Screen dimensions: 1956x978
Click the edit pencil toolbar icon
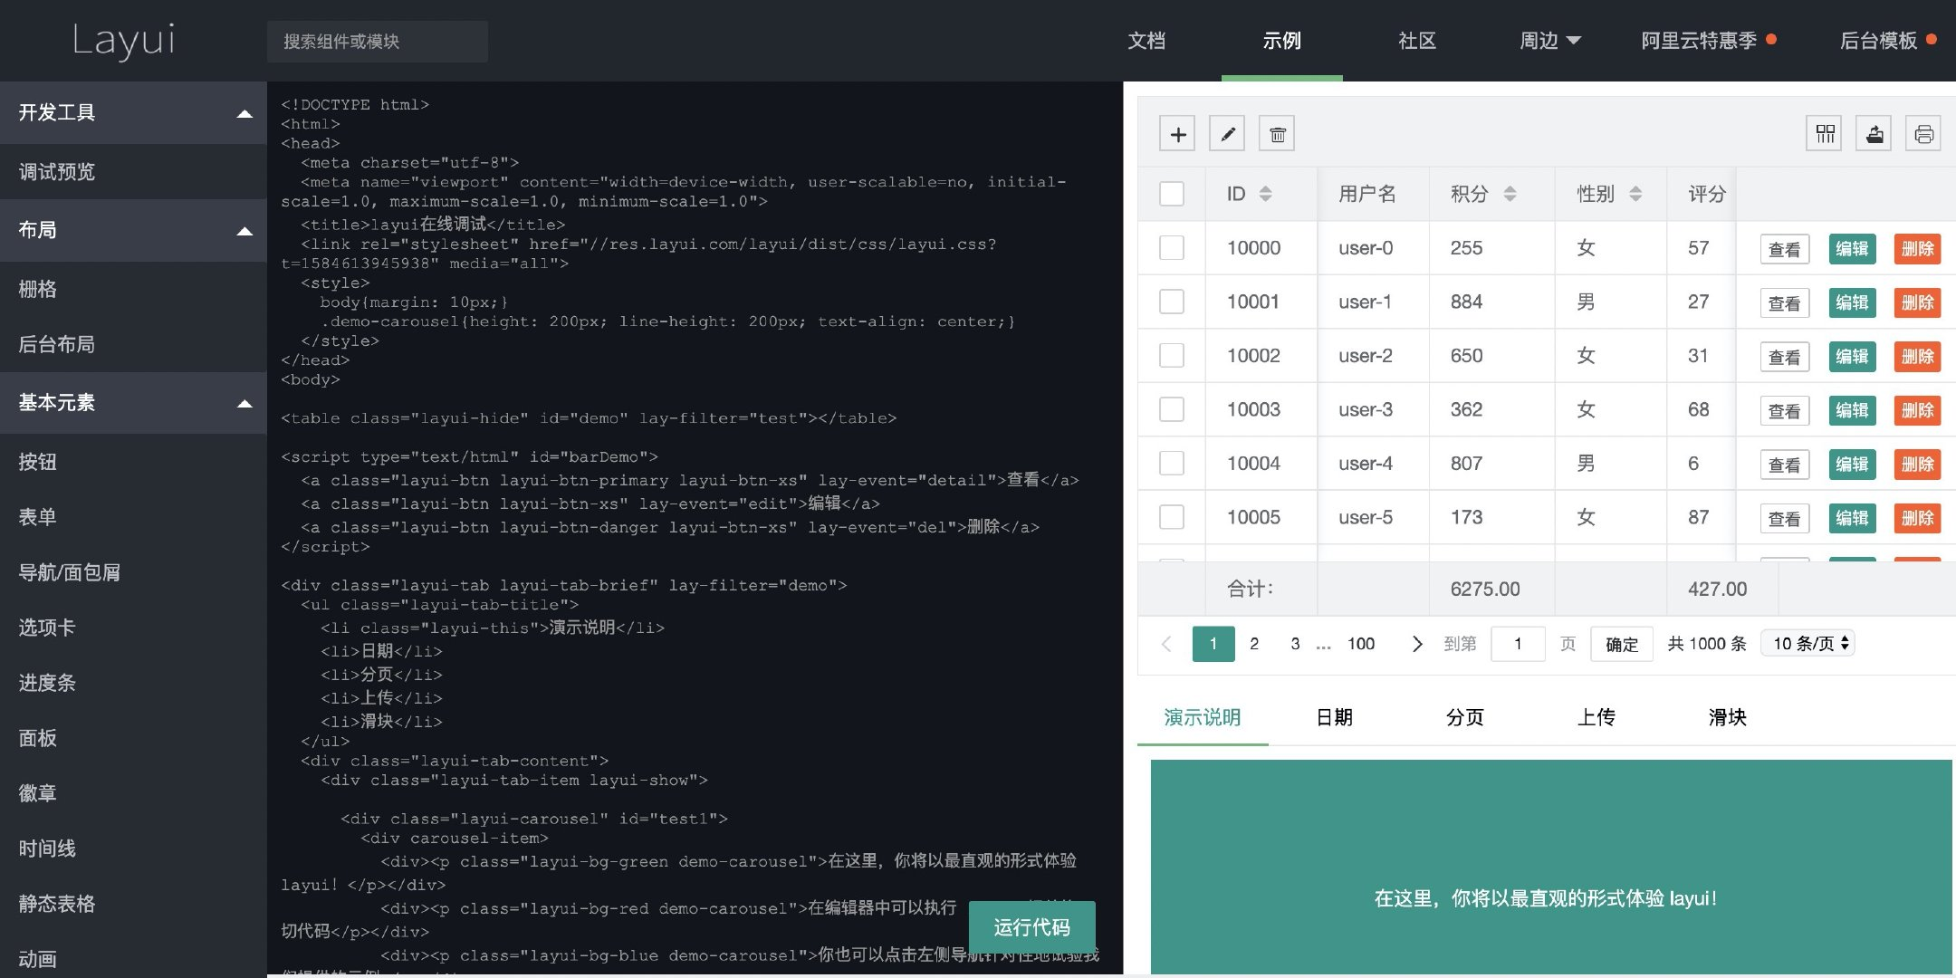point(1227,134)
